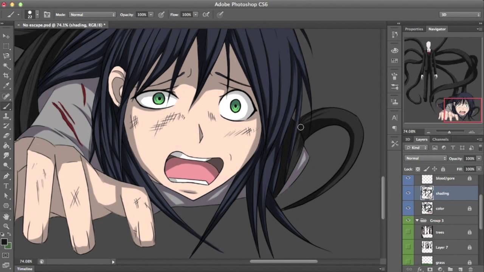Open the 3D panel tab

point(408,139)
